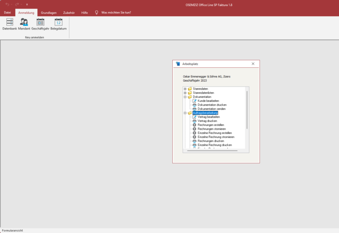
Task: Click gear icon beside Rechnungen erstellen
Action: coord(194,125)
